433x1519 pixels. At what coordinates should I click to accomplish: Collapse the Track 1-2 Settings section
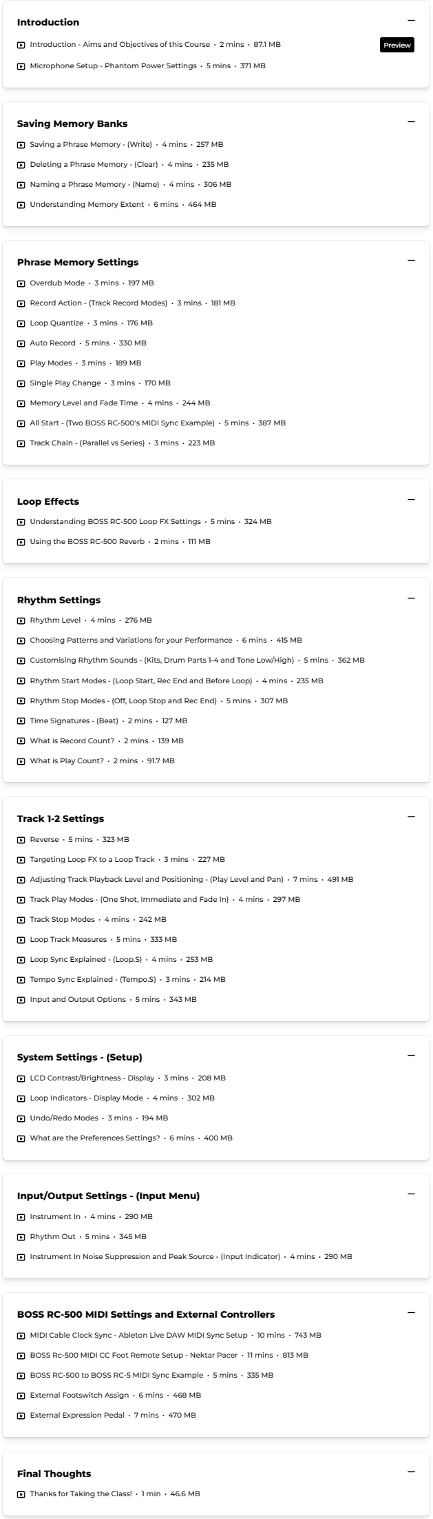(x=411, y=817)
